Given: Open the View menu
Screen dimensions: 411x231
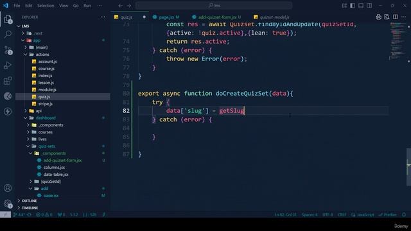Looking at the screenshot, I should coord(64,6).
